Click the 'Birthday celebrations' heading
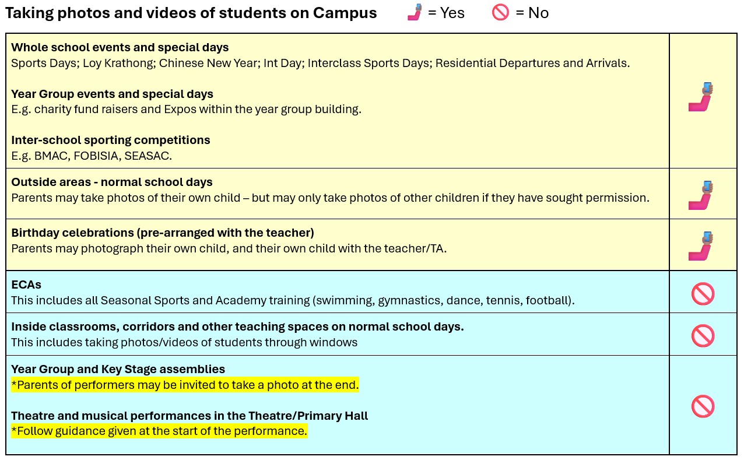Screen dimensions: 744x460 point(163,233)
